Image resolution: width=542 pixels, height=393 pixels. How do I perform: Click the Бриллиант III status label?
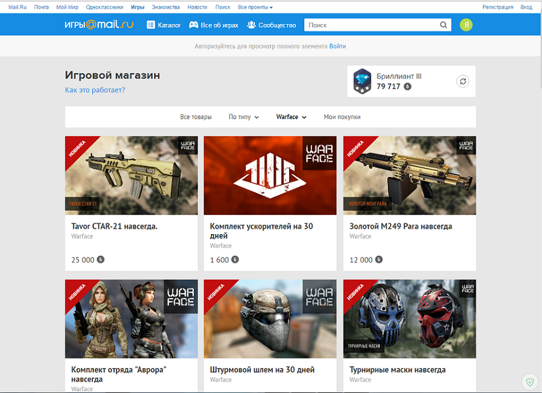[399, 76]
